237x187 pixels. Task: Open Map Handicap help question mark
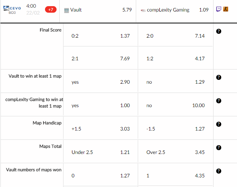coord(219,124)
